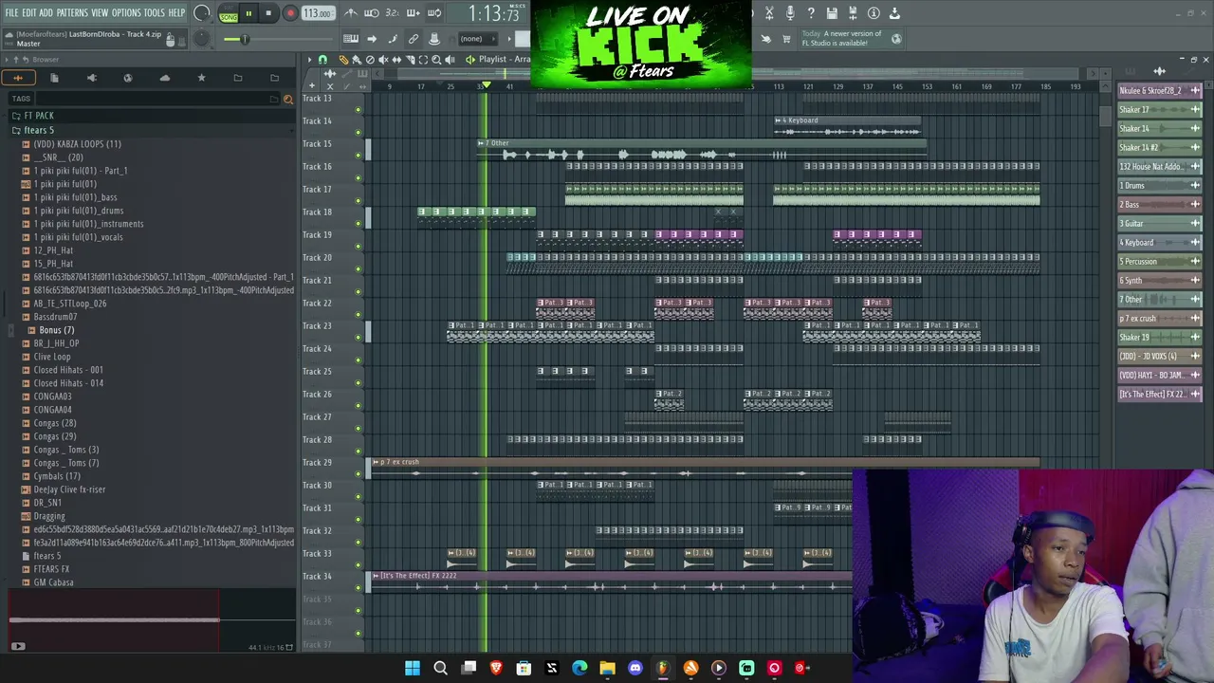The image size is (1214, 683).
Task: Select the Mute tool in Playlist
Action: [383, 60]
